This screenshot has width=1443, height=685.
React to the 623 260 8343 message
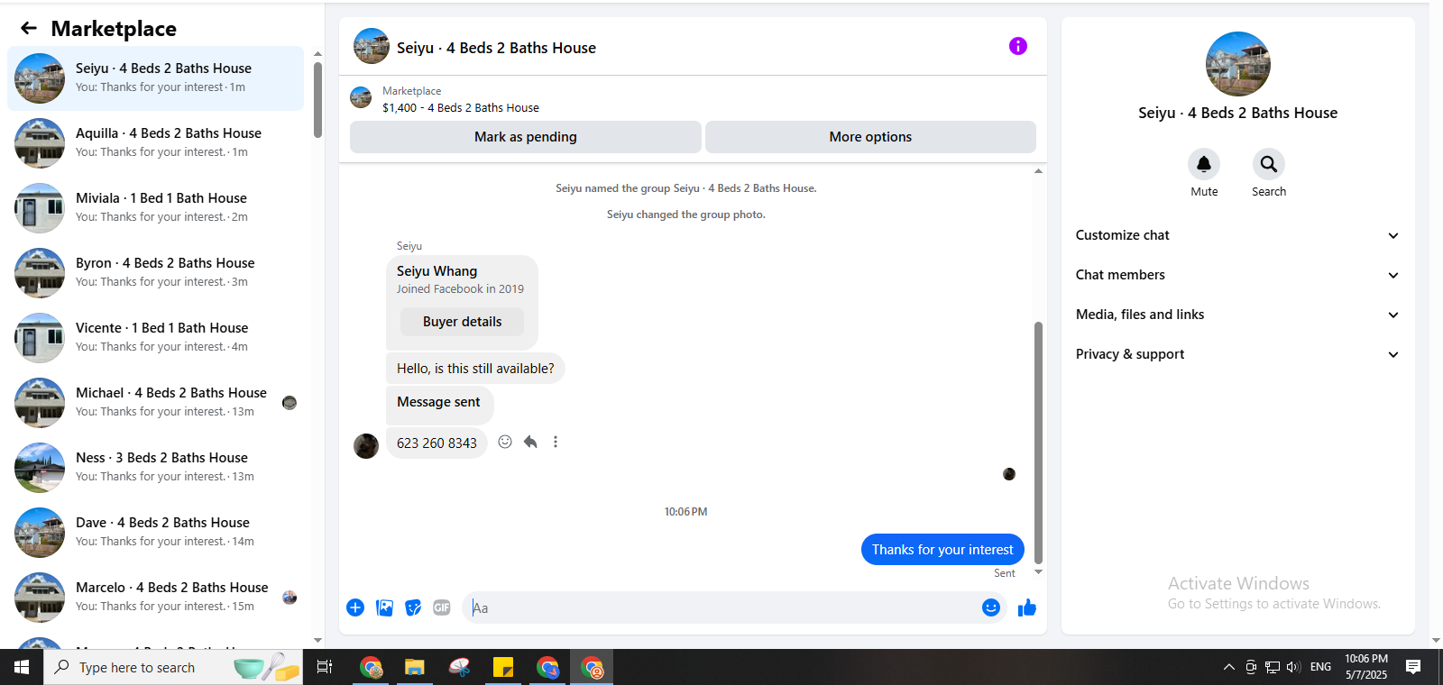click(x=505, y=442)
